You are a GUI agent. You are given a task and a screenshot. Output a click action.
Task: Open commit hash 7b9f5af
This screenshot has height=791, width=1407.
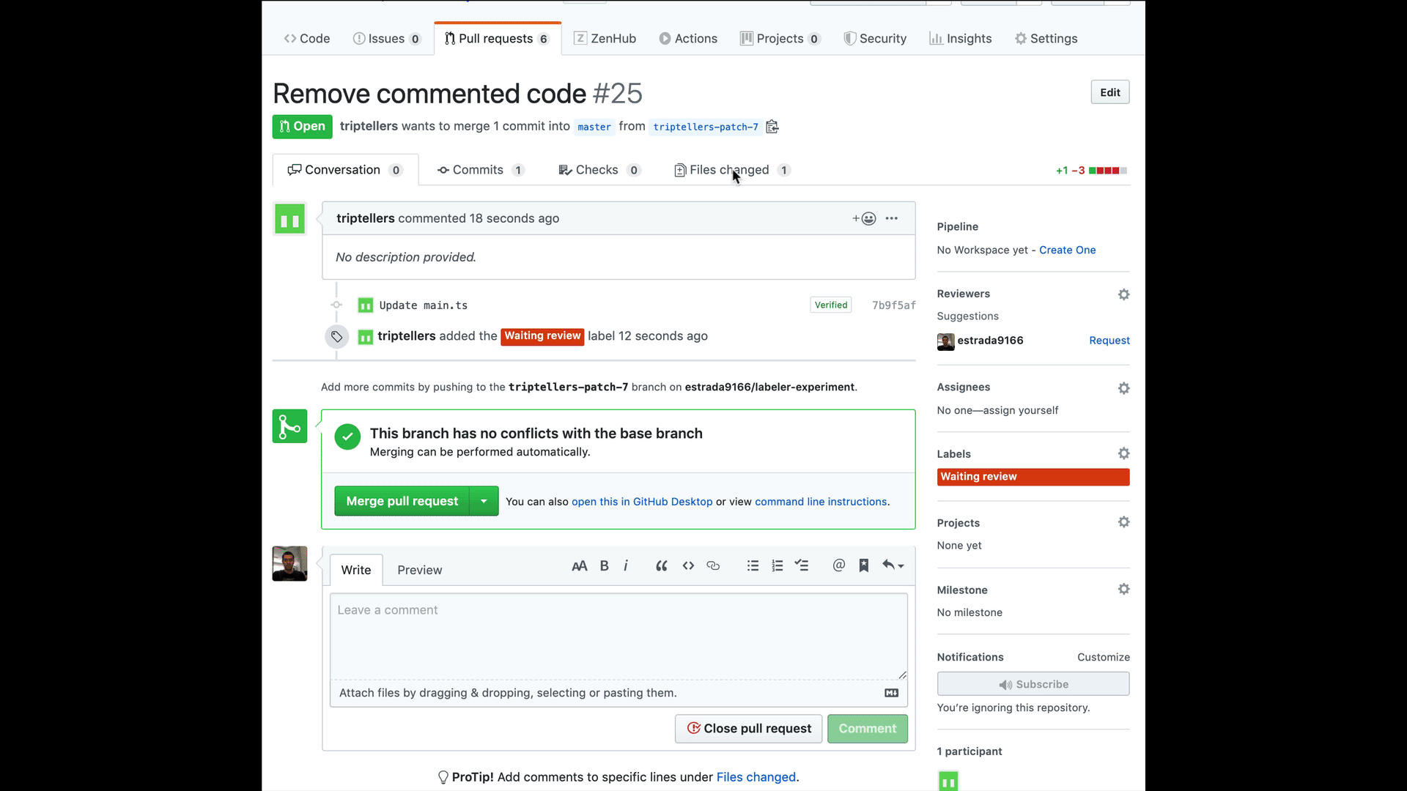pyautogui.click(x=893, y=305)
